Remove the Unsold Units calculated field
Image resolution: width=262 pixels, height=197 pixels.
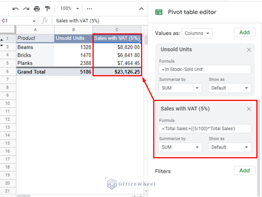tap(249, 50)
